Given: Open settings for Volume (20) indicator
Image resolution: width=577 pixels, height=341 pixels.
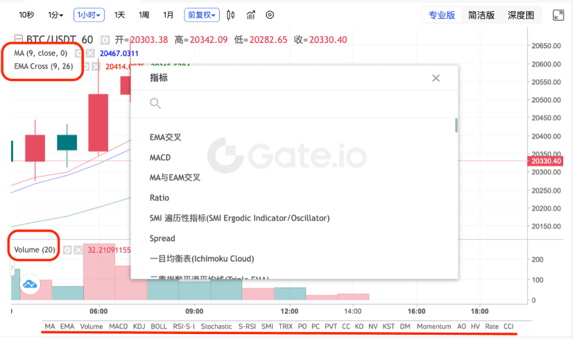Looking at the screenshot, I should [67, 250].
